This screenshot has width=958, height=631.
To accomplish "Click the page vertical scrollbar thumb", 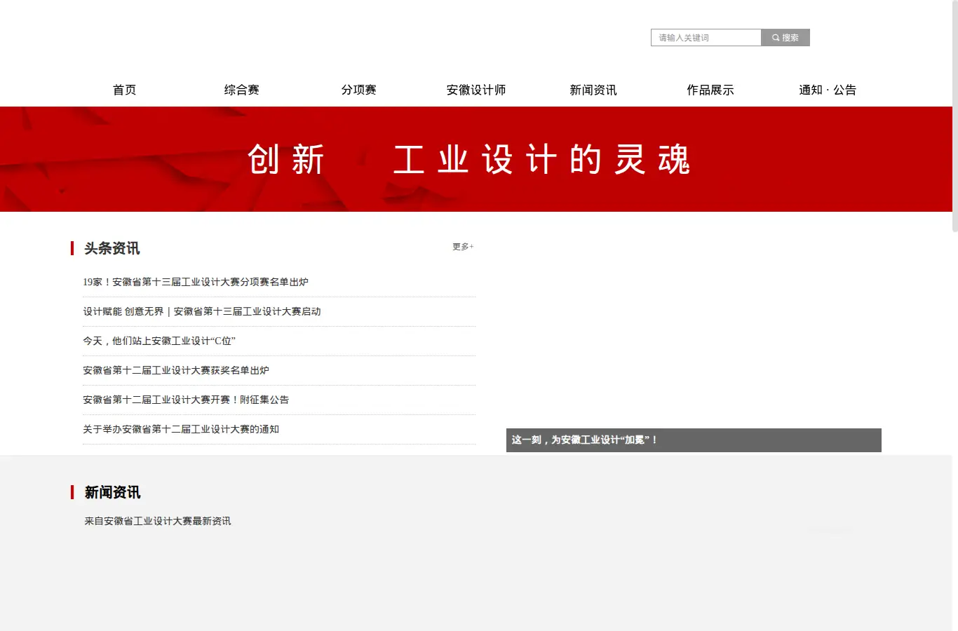I will click(x=955, y=116).
